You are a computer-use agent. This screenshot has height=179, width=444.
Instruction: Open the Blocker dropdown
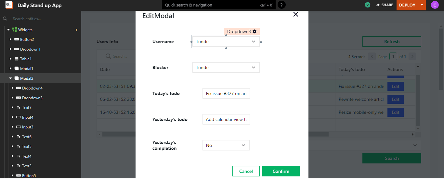pos(226,67)
